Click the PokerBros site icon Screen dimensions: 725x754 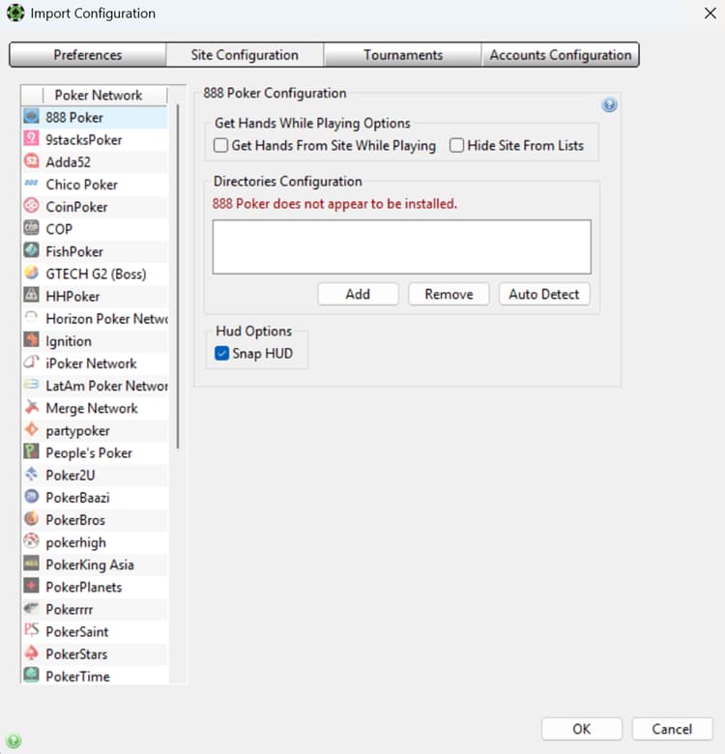(31, 519)
